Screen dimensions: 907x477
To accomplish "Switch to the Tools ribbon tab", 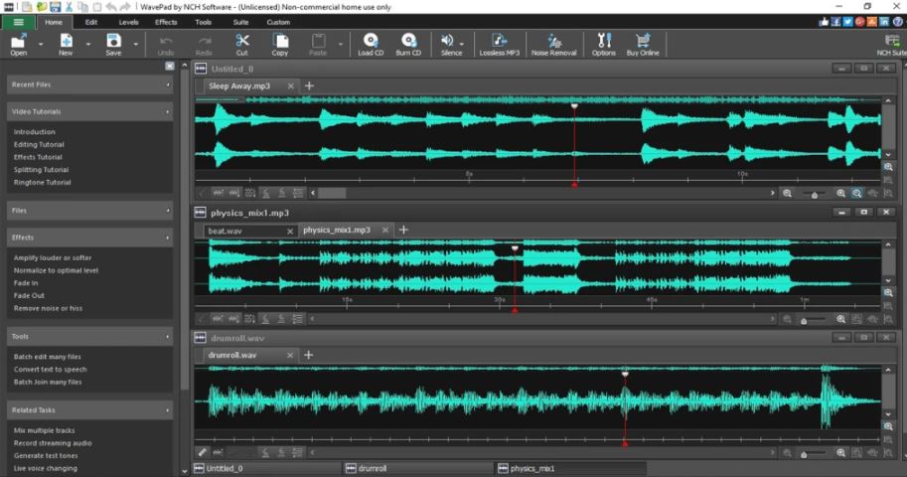I will (203, 22).
